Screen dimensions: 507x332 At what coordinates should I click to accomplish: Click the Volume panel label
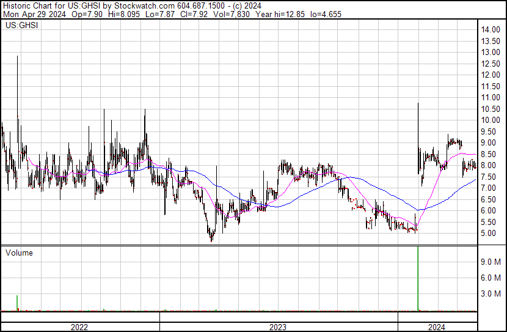[19, 253]
